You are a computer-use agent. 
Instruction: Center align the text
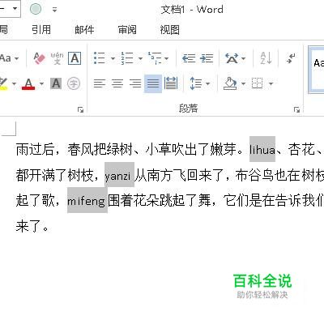117,83
